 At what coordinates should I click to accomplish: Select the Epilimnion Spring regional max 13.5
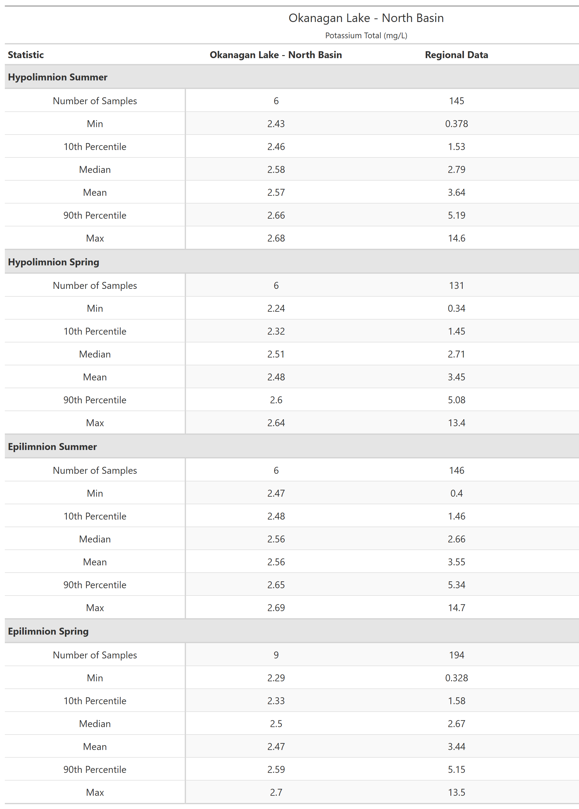tap(456, 792)
